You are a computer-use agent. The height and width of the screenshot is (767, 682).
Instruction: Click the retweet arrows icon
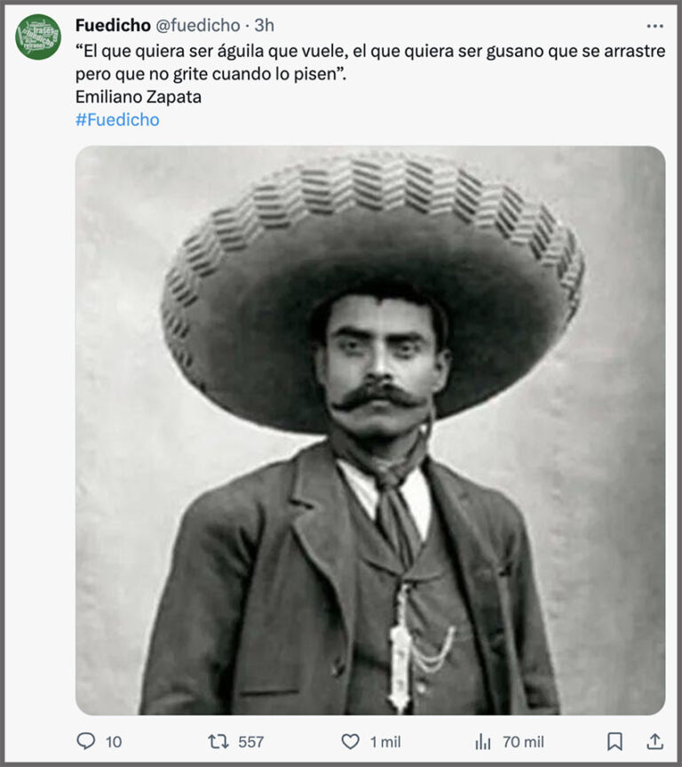tap(218, 741)
